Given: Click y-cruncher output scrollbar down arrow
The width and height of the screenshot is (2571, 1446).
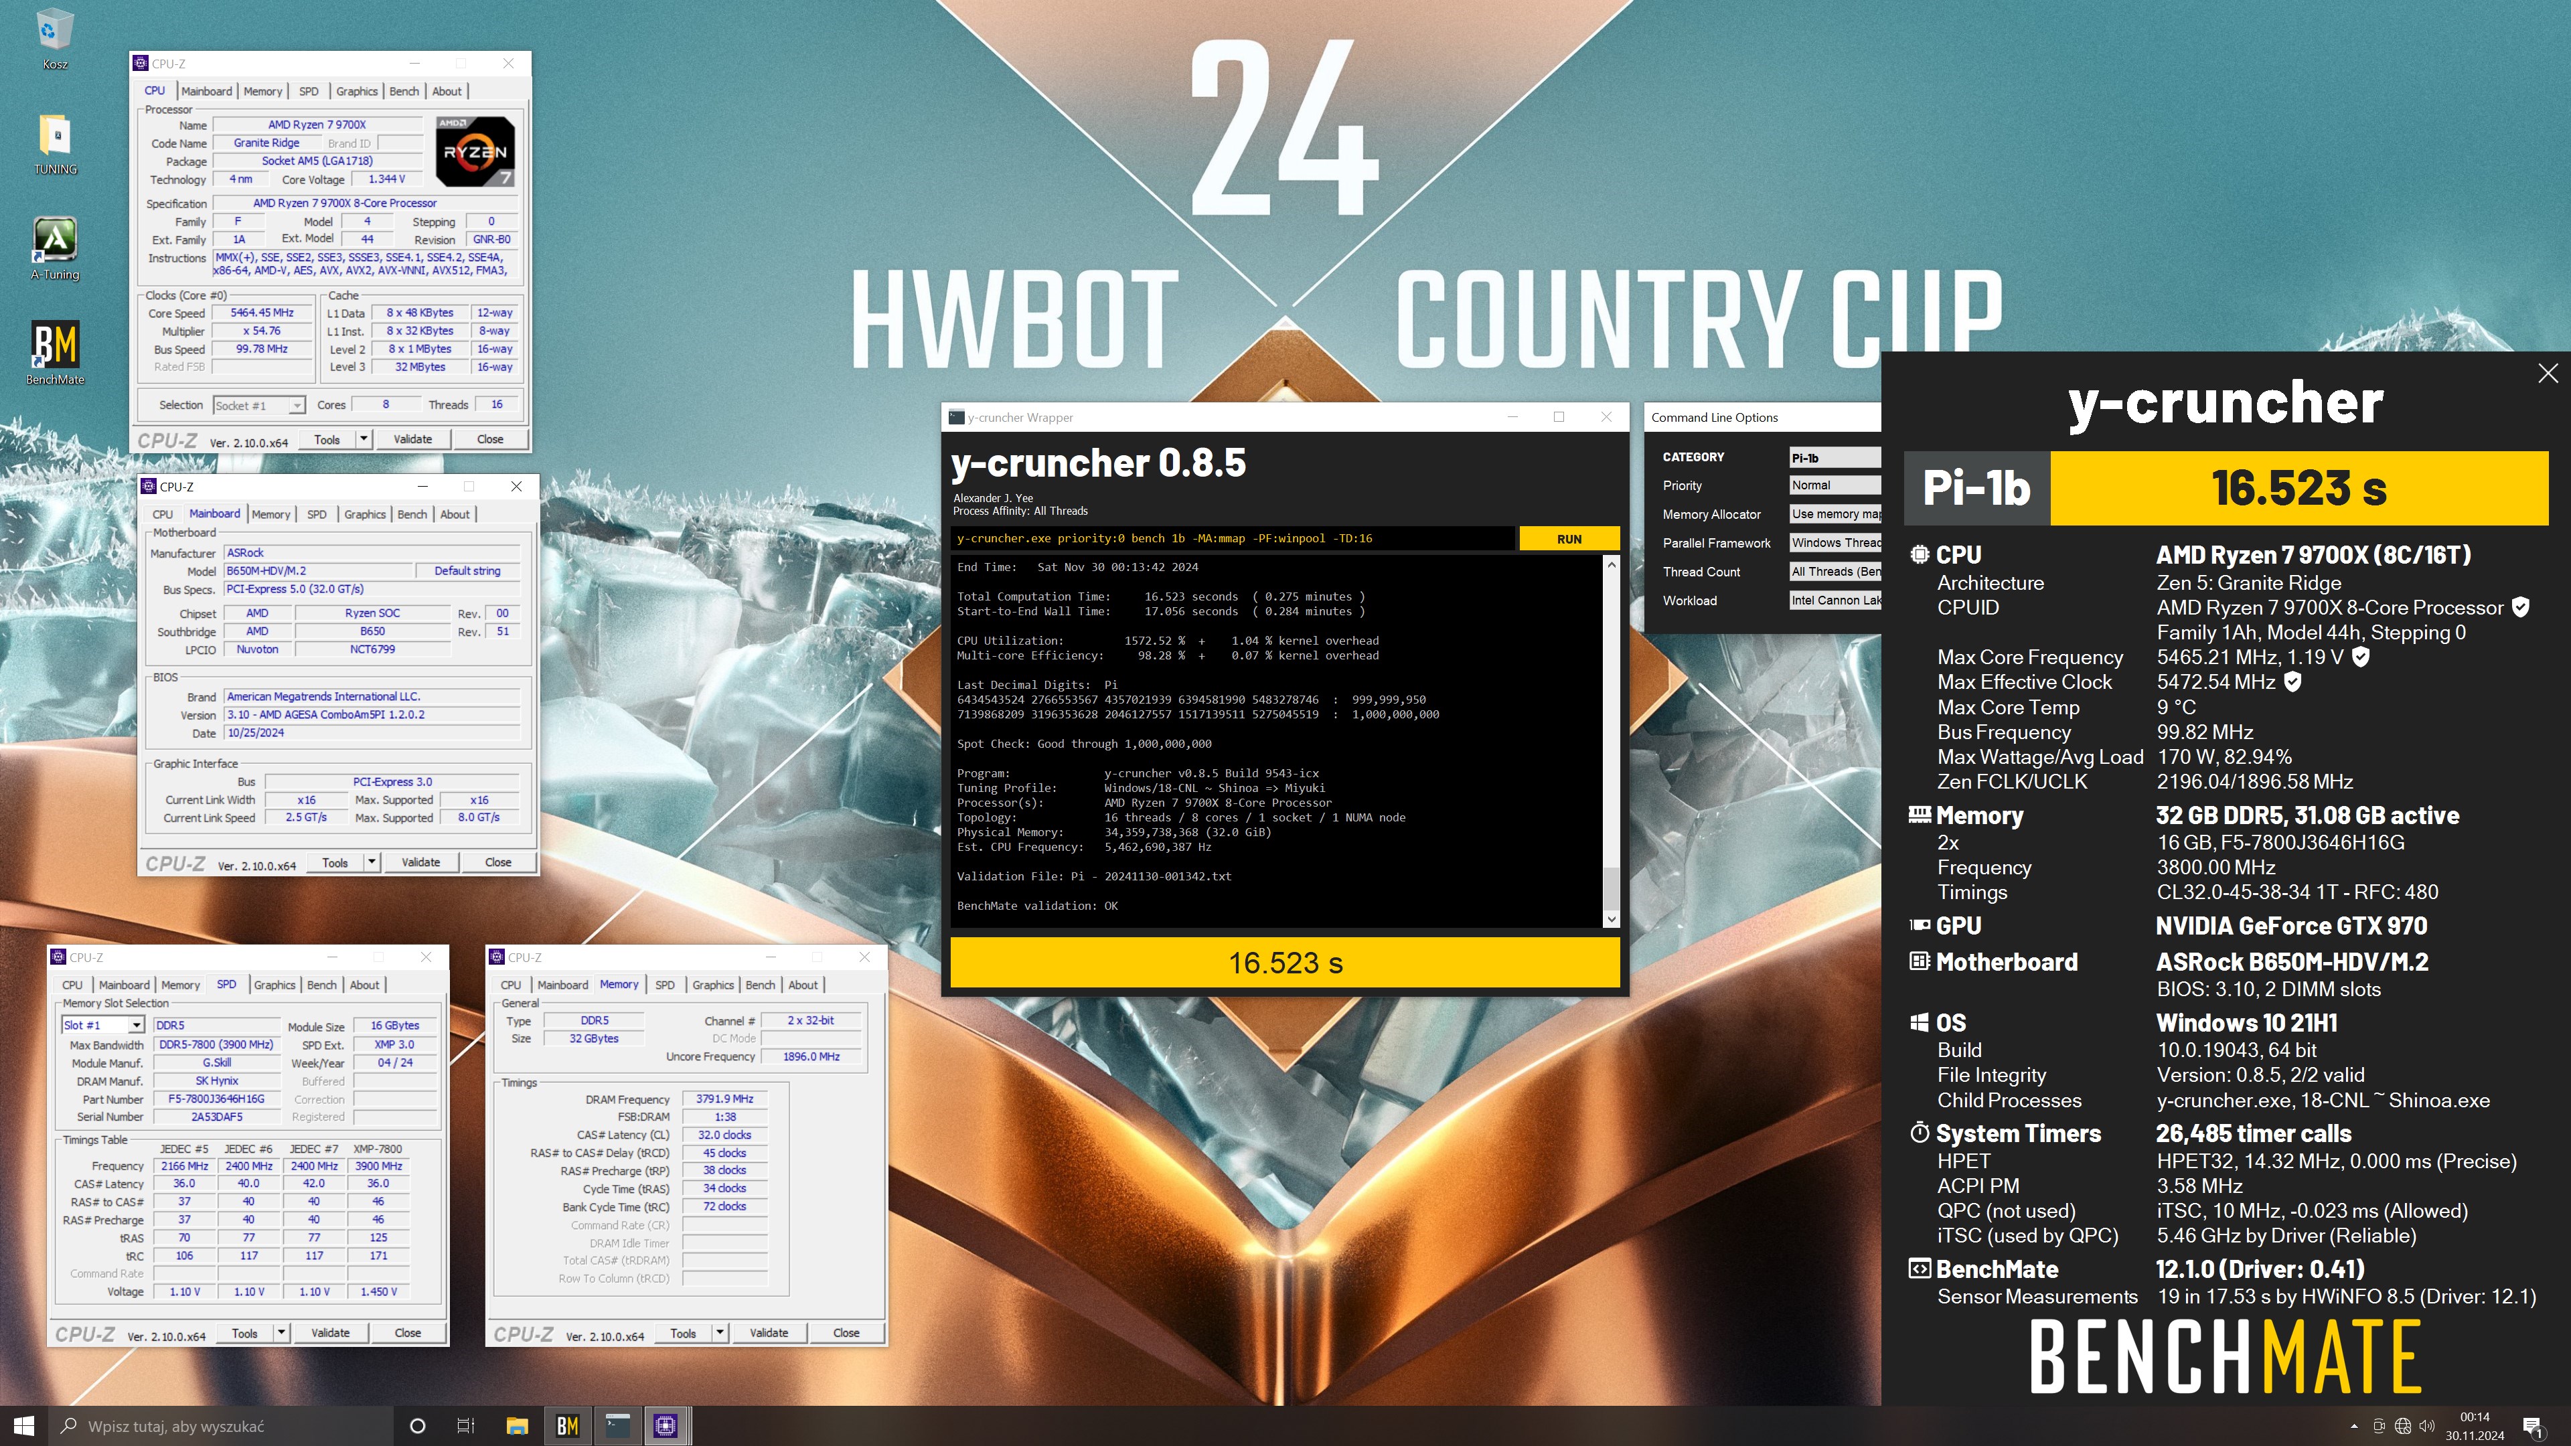Looking at the screenshot, I should [x=1611, y=918].
